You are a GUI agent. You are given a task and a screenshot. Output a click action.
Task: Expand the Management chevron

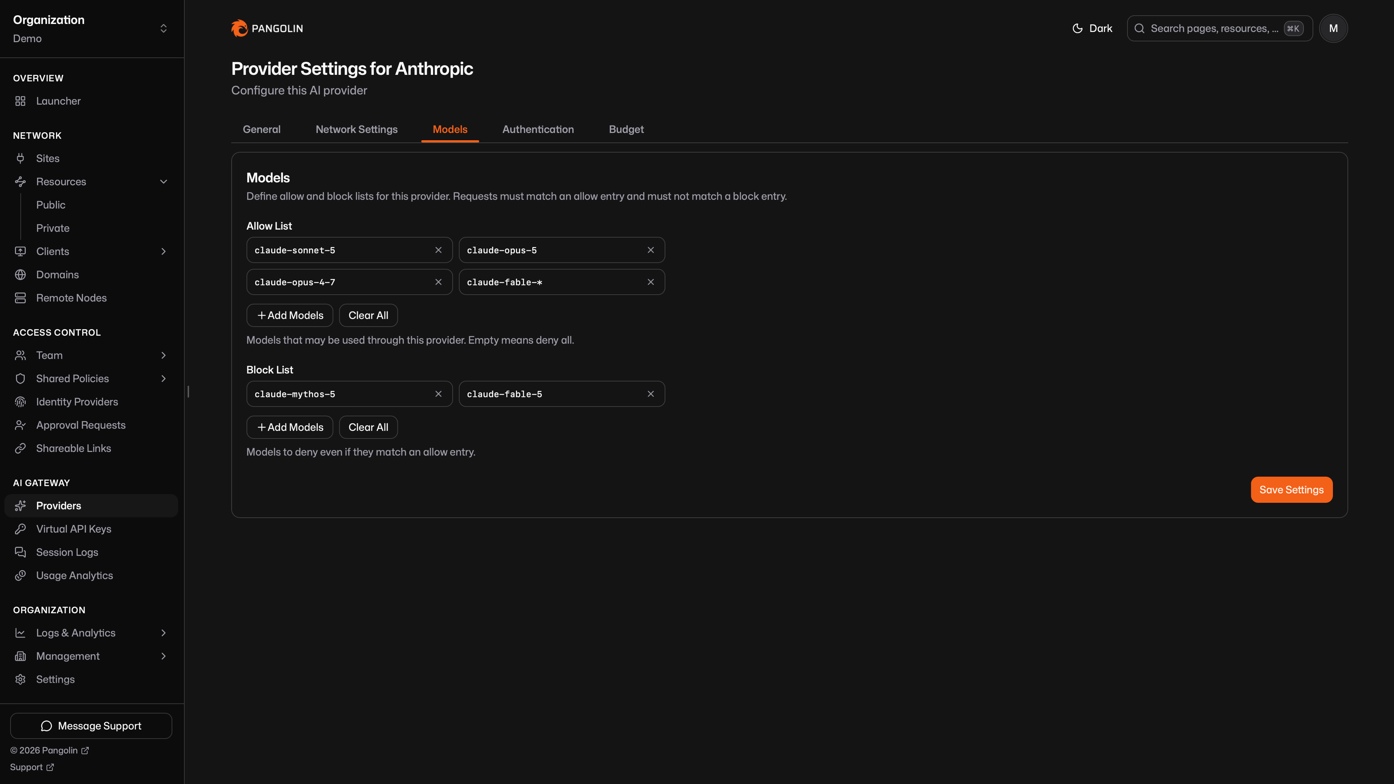pyautogui.click(x=163, y=656)
